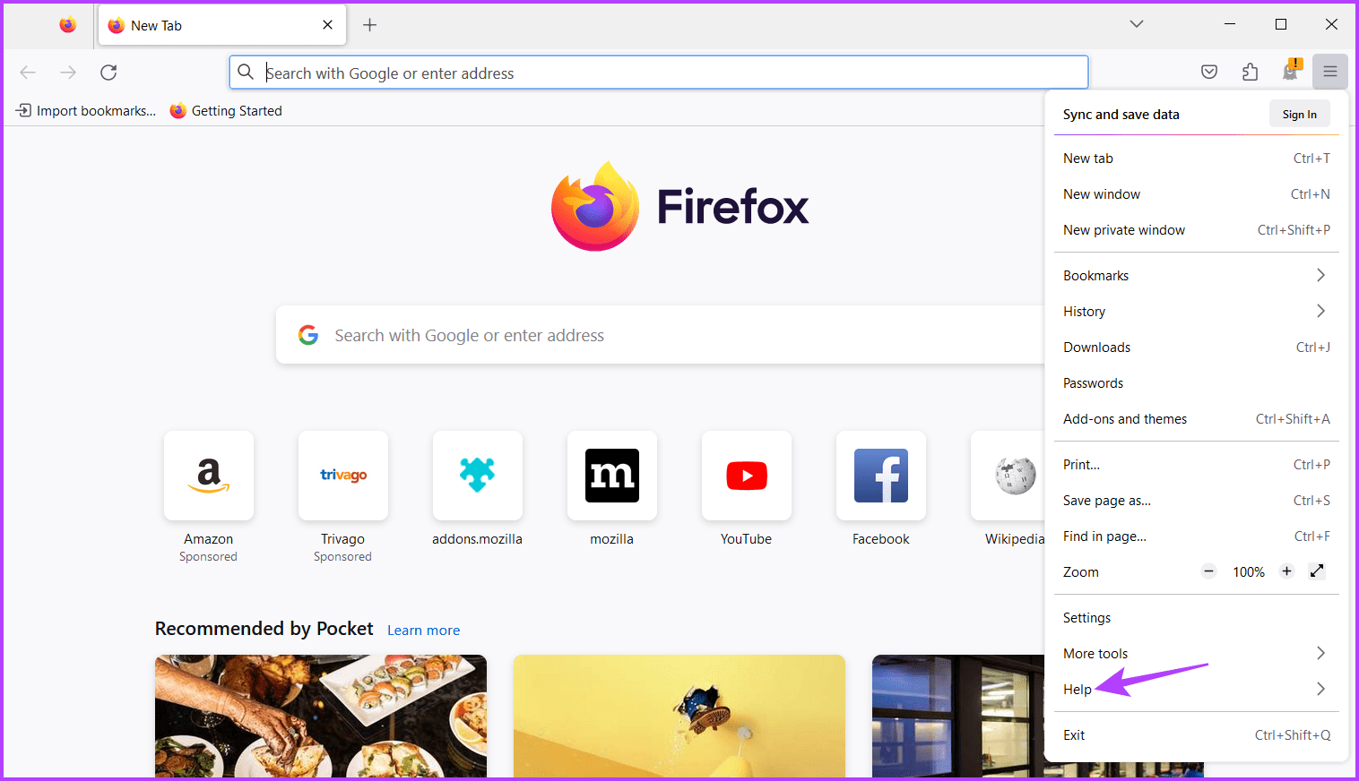Open the Extensions puzzle icon
This screenshot has width=1359, height=781.
(1250, 72)
